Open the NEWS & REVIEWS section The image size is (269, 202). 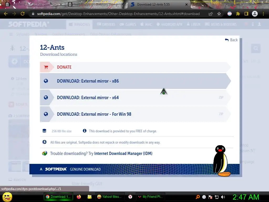pos(221,24)
